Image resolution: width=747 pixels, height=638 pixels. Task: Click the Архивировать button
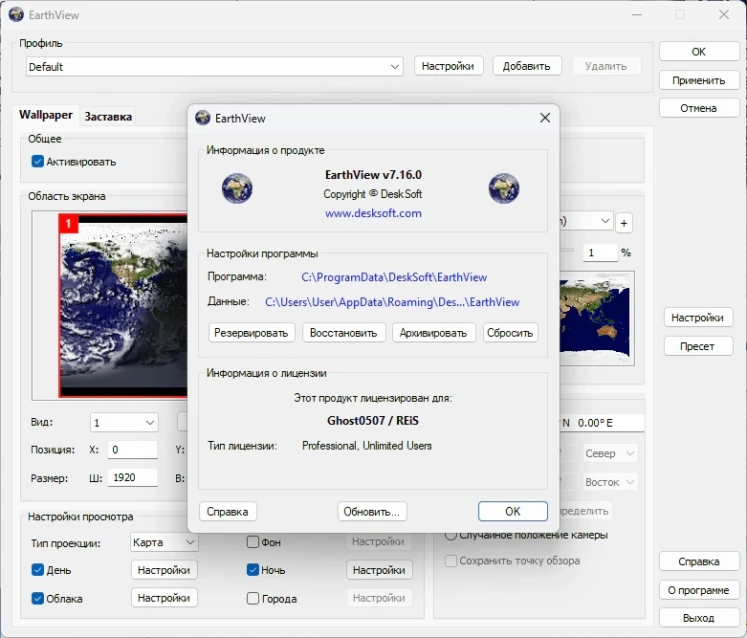tap(433, 333)
